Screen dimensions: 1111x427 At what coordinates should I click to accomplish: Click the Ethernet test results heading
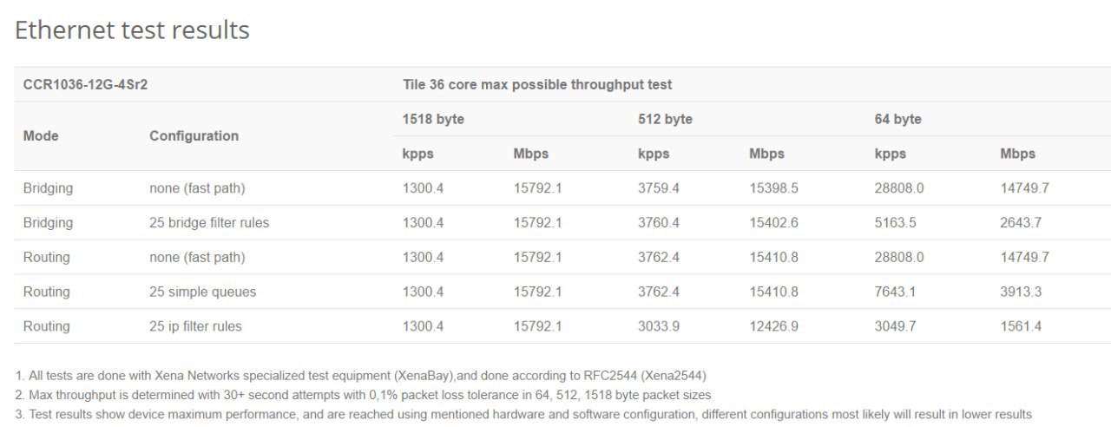tap(133, 30)
